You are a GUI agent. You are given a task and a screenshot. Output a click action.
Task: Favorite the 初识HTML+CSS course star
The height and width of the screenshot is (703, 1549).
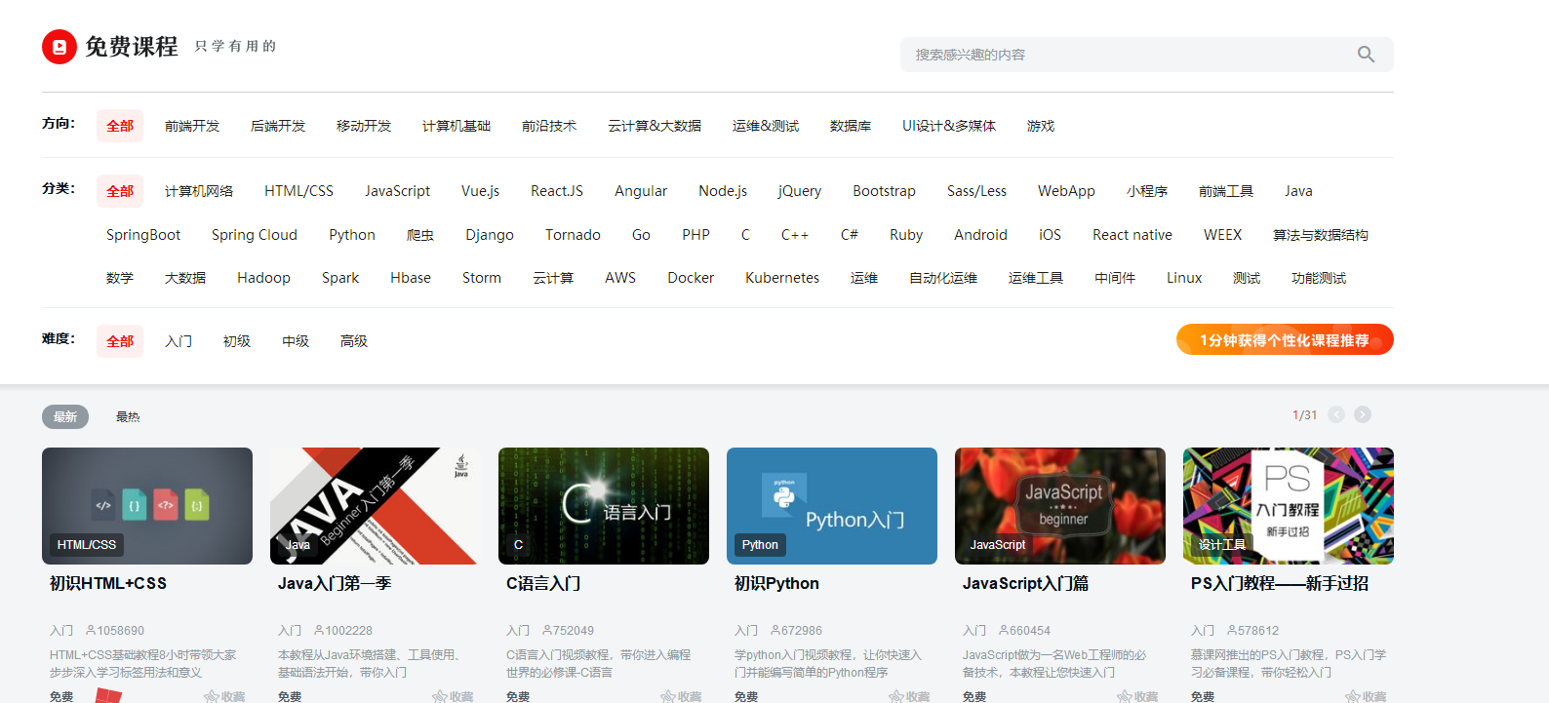point(212,696)
